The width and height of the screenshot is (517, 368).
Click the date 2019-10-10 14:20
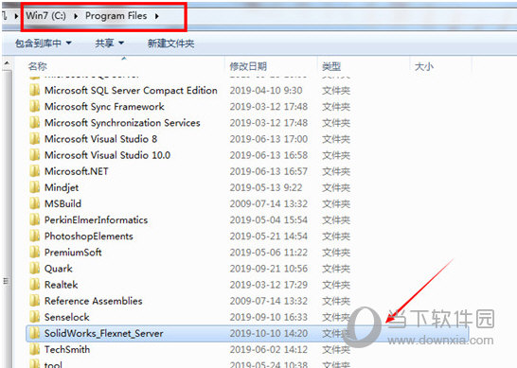click(268, 333)
